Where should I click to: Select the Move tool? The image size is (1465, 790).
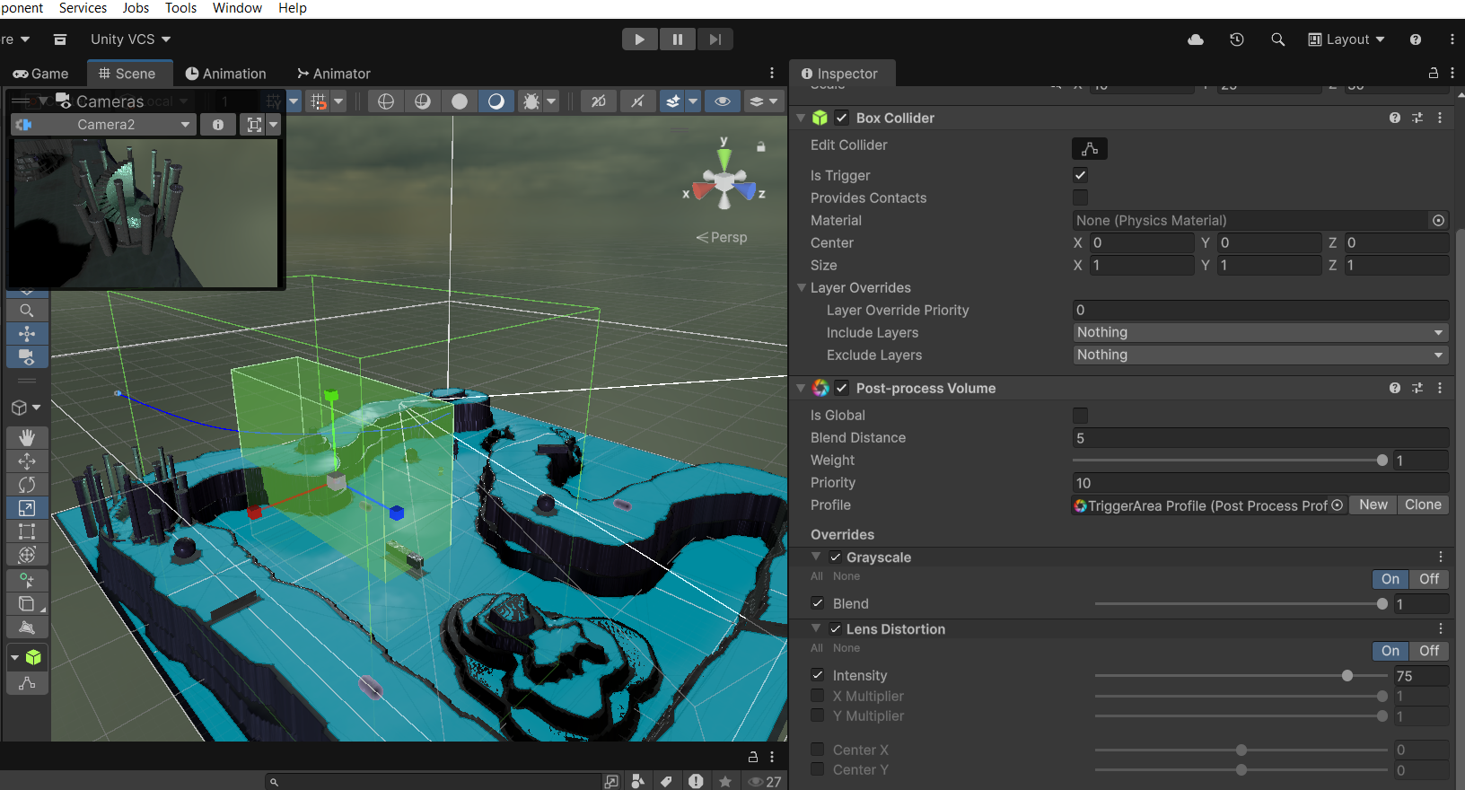(x=27, y=461)
